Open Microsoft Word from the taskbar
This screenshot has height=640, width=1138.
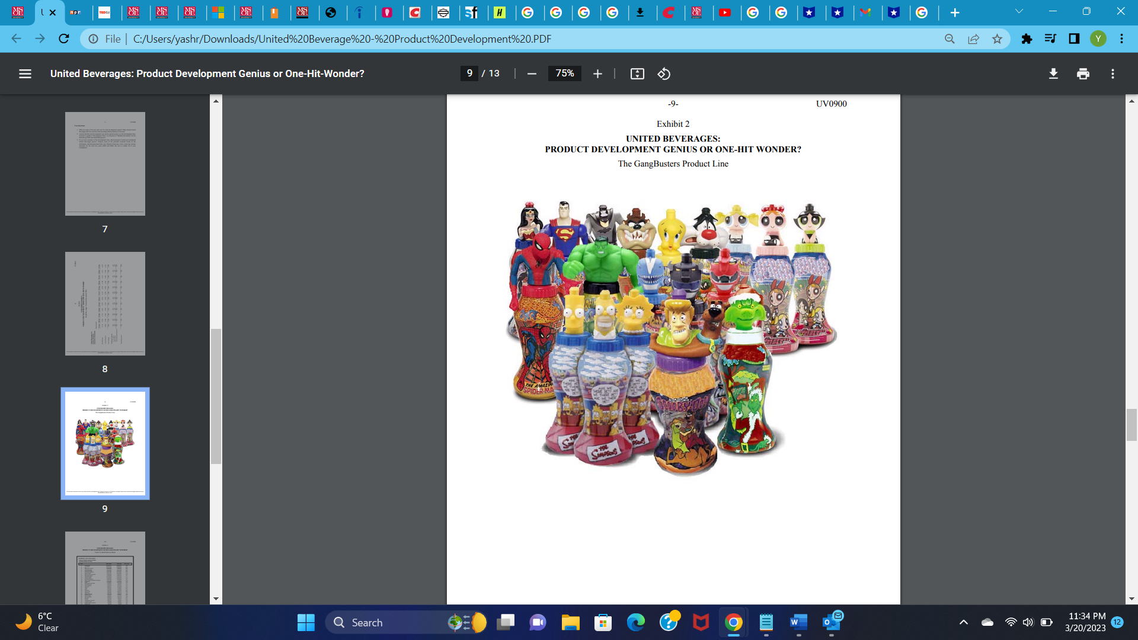[798, 623]
